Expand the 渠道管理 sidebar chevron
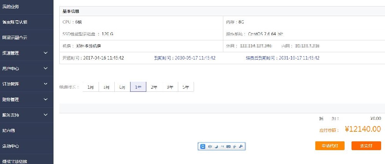Screen dimensions: 385x164 (46, 53)
